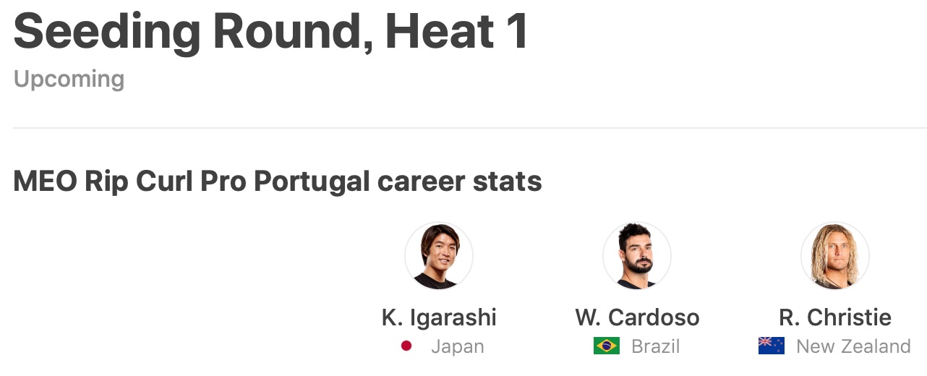The height and width of the screenshot is (376, 927).
Task: Click Kanoa Igarashi's profile photo
Action: coord(439,256)
